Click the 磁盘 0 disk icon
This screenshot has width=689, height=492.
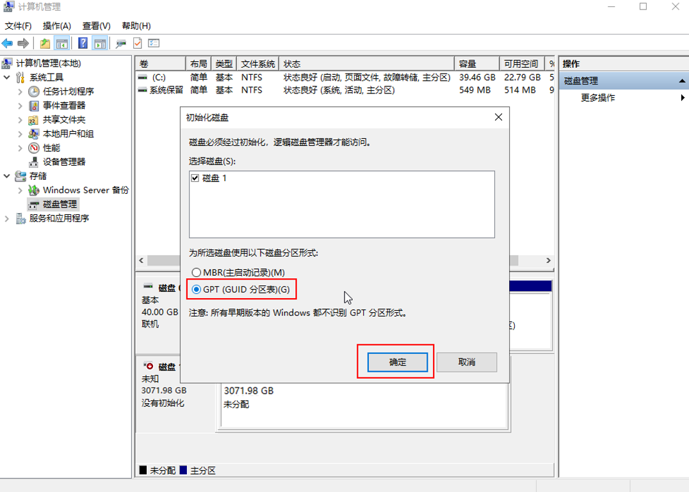point(148,287)
